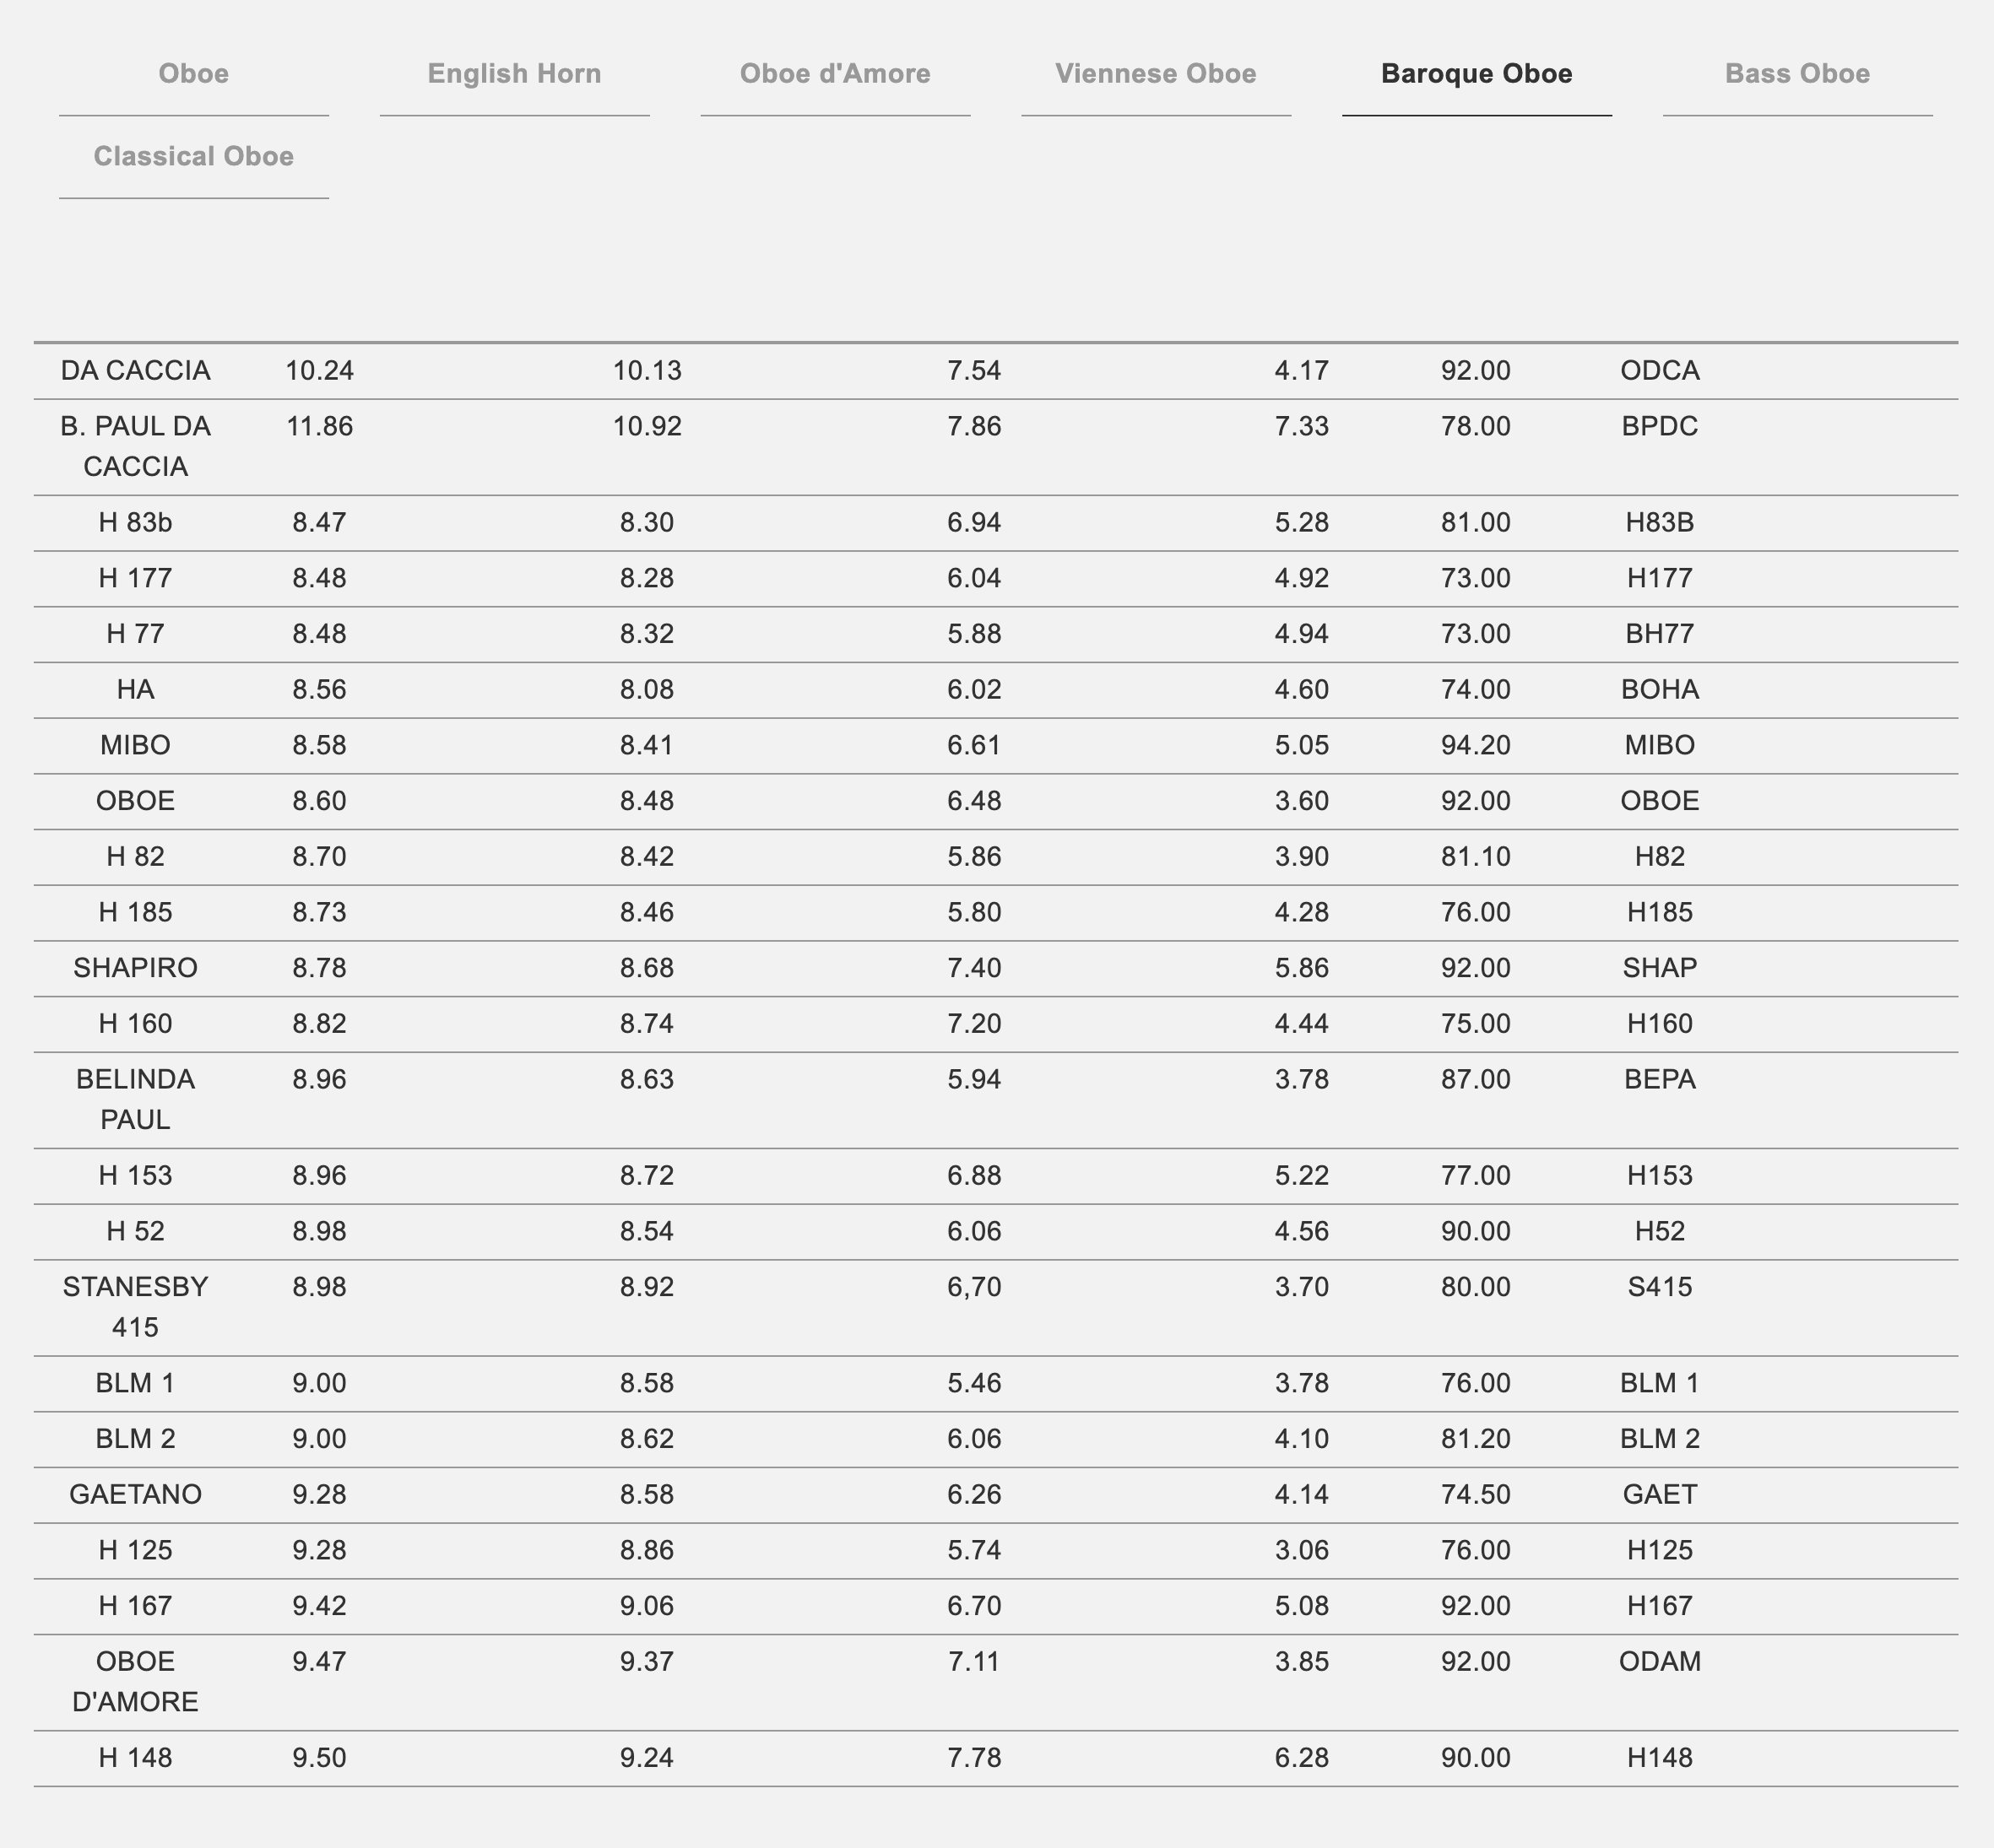Open the English Horn tab
The width and height of the screenshot is (1994, 1848).
click(x=514, y=74)
